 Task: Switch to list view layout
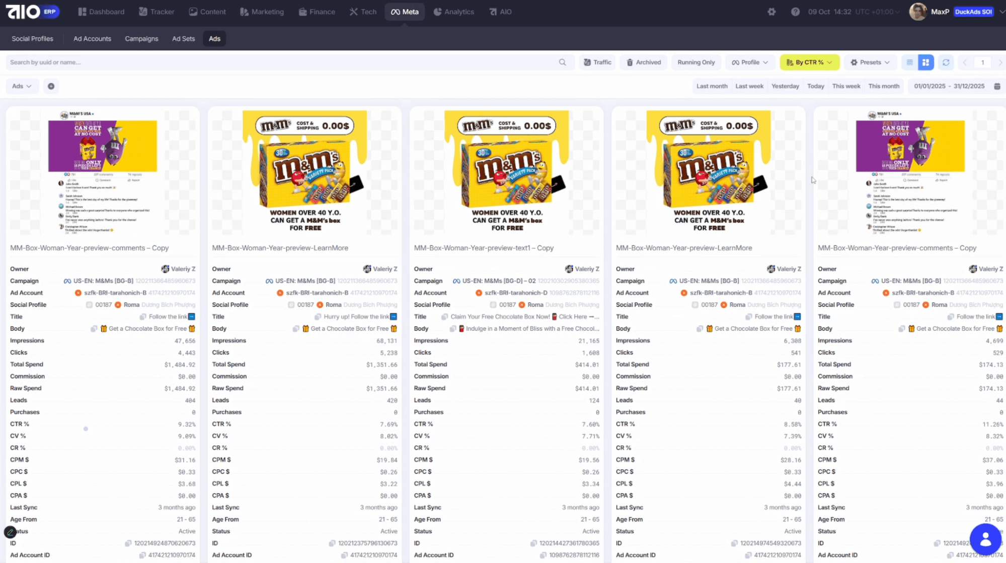tap(909, 62)
